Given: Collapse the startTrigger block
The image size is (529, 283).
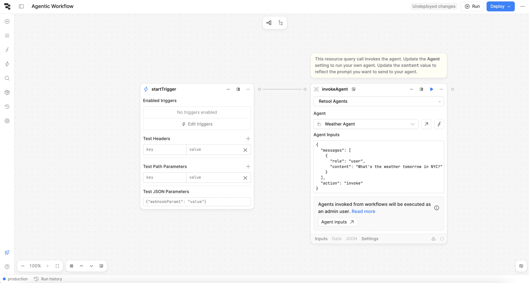Looking at the screenshot, I should pyautogui.click(x=228, y=89).
